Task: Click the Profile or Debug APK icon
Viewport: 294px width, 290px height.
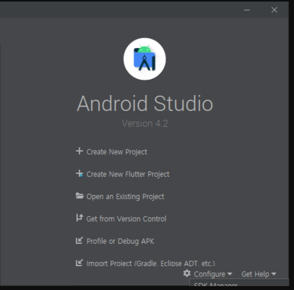Action: (79, 240)
